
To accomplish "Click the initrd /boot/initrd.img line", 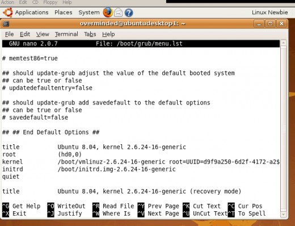I will (x=89, y=169).
